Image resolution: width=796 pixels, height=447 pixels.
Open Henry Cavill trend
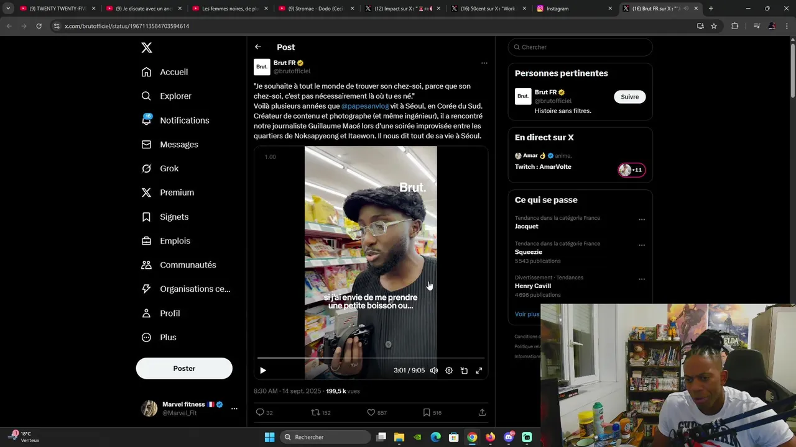[x=533, y=286]
